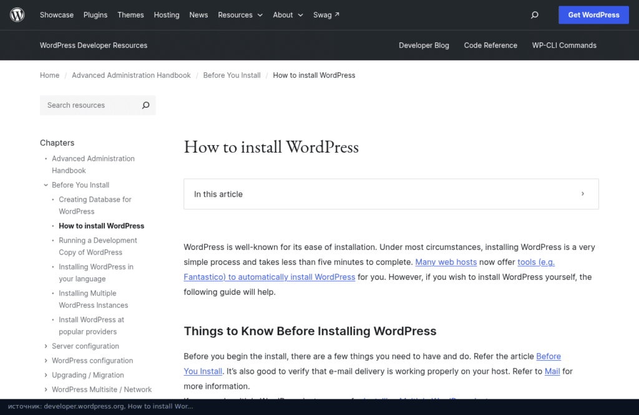
Task: Open Creating Database for WordPress chapter
Action: tap(95, 206)
